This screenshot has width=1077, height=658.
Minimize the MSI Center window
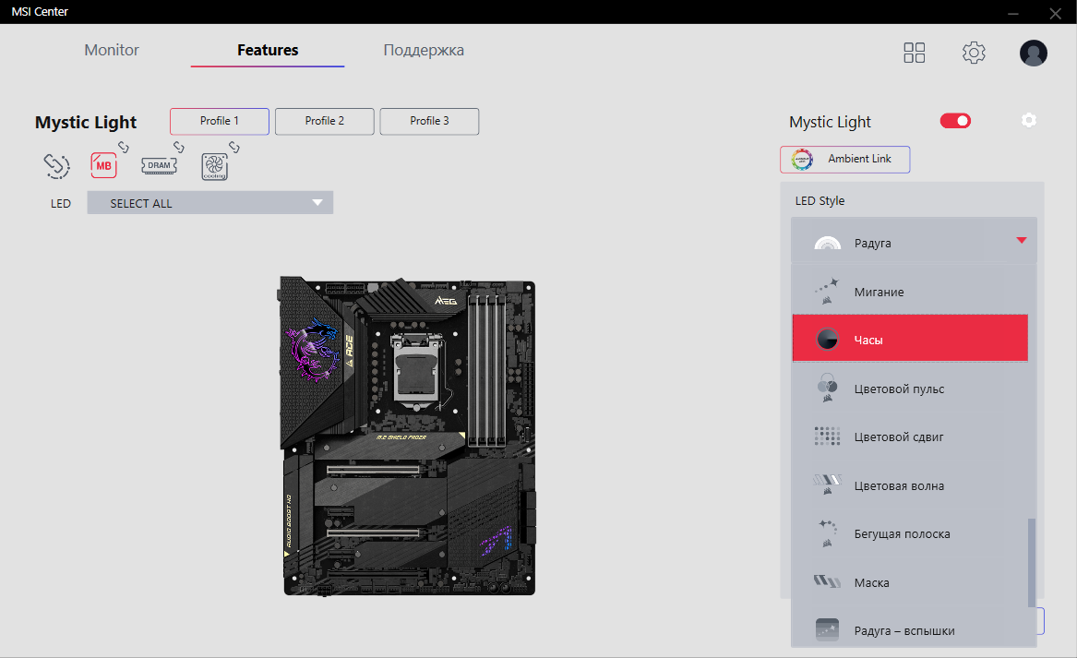coord(1013,13)
